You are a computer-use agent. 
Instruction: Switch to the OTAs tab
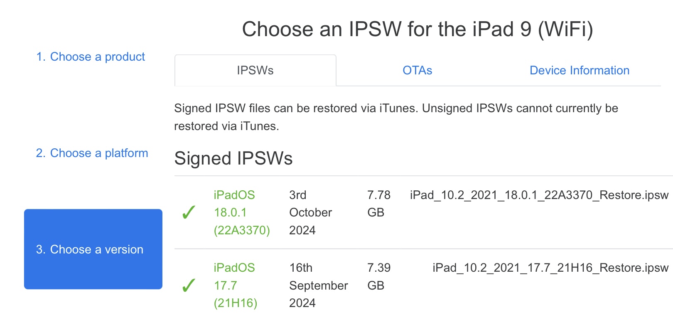(x=417, y=70)
